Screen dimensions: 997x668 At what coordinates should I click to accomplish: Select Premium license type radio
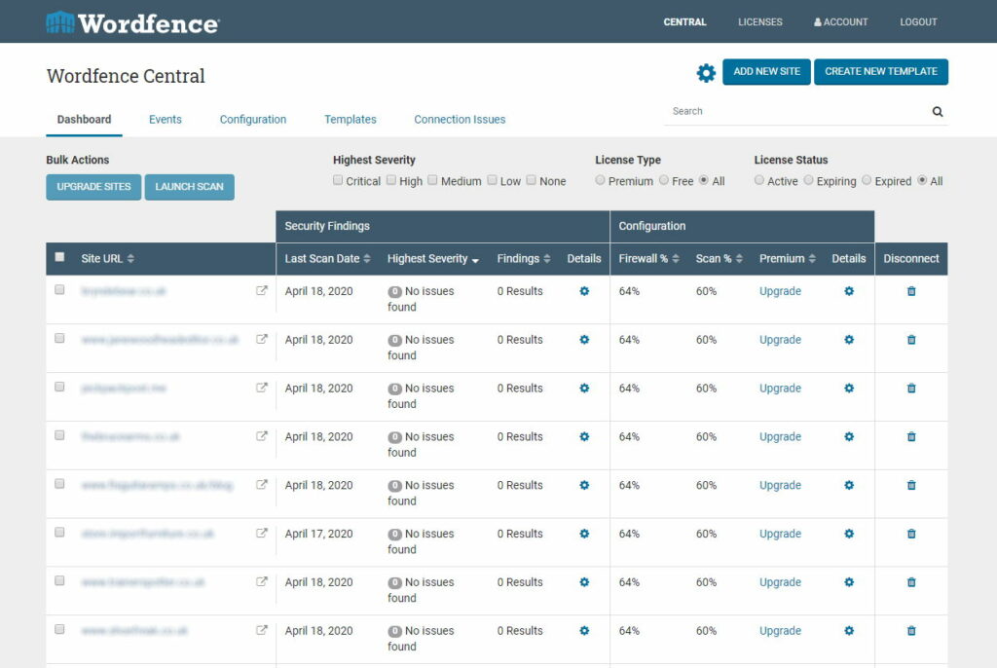(x=600, y=180)
